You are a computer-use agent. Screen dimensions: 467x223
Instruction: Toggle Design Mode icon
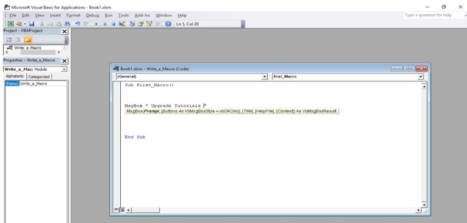122,24
